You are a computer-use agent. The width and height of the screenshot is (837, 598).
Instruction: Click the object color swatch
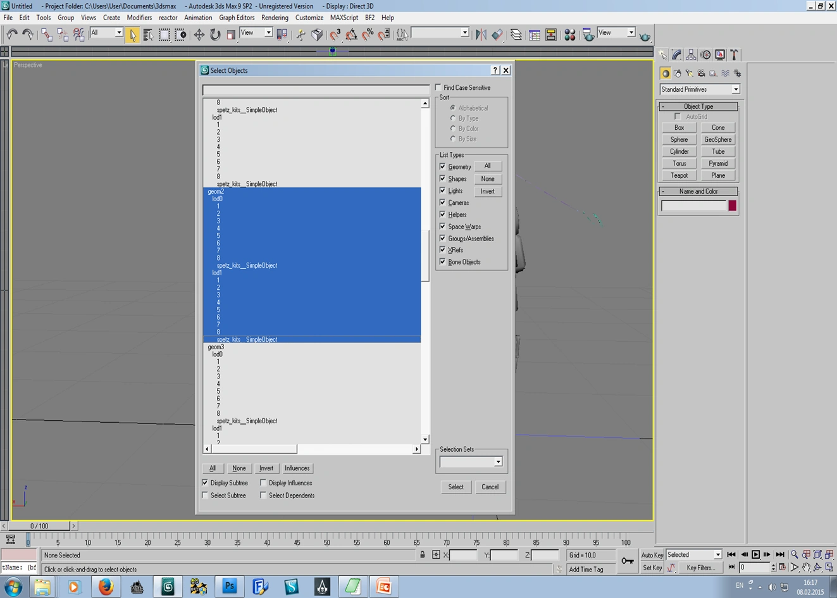click(732, 206)
